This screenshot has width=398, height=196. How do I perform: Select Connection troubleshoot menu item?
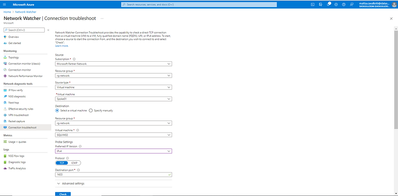[x=22, y=127]
